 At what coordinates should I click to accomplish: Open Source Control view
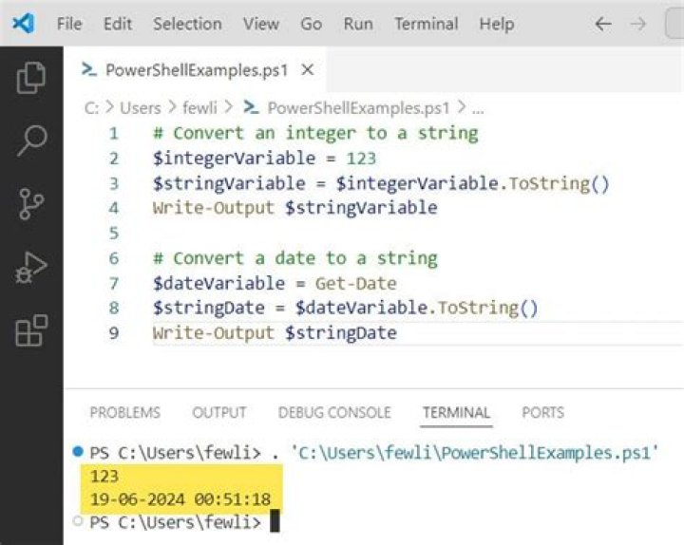pos(31,205)
